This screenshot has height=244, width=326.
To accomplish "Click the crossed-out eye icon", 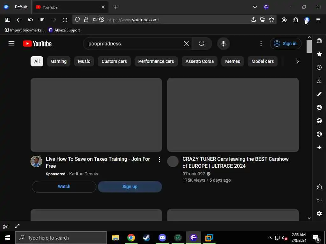I will pyautogui.click(x=102, y=20).
